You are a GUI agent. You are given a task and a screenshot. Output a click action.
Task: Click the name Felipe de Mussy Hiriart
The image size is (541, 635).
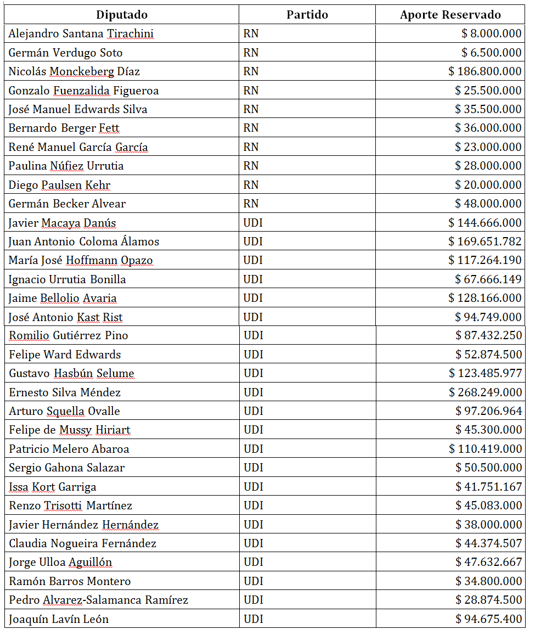(70, 430)
